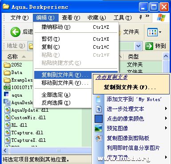Viewport: 171px width, 164px height.
Task: Click the AquaDesk application icon
Action: (x=7, y=102)
